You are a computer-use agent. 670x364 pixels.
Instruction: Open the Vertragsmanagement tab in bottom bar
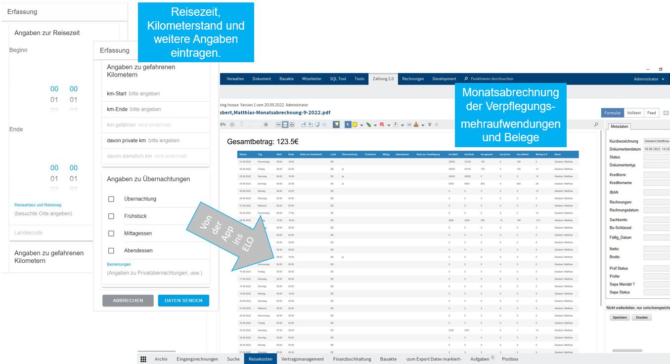click(x=303, y=359)
